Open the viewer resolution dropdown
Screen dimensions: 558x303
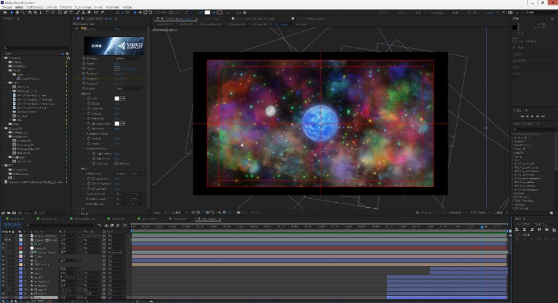coord(178,212)
